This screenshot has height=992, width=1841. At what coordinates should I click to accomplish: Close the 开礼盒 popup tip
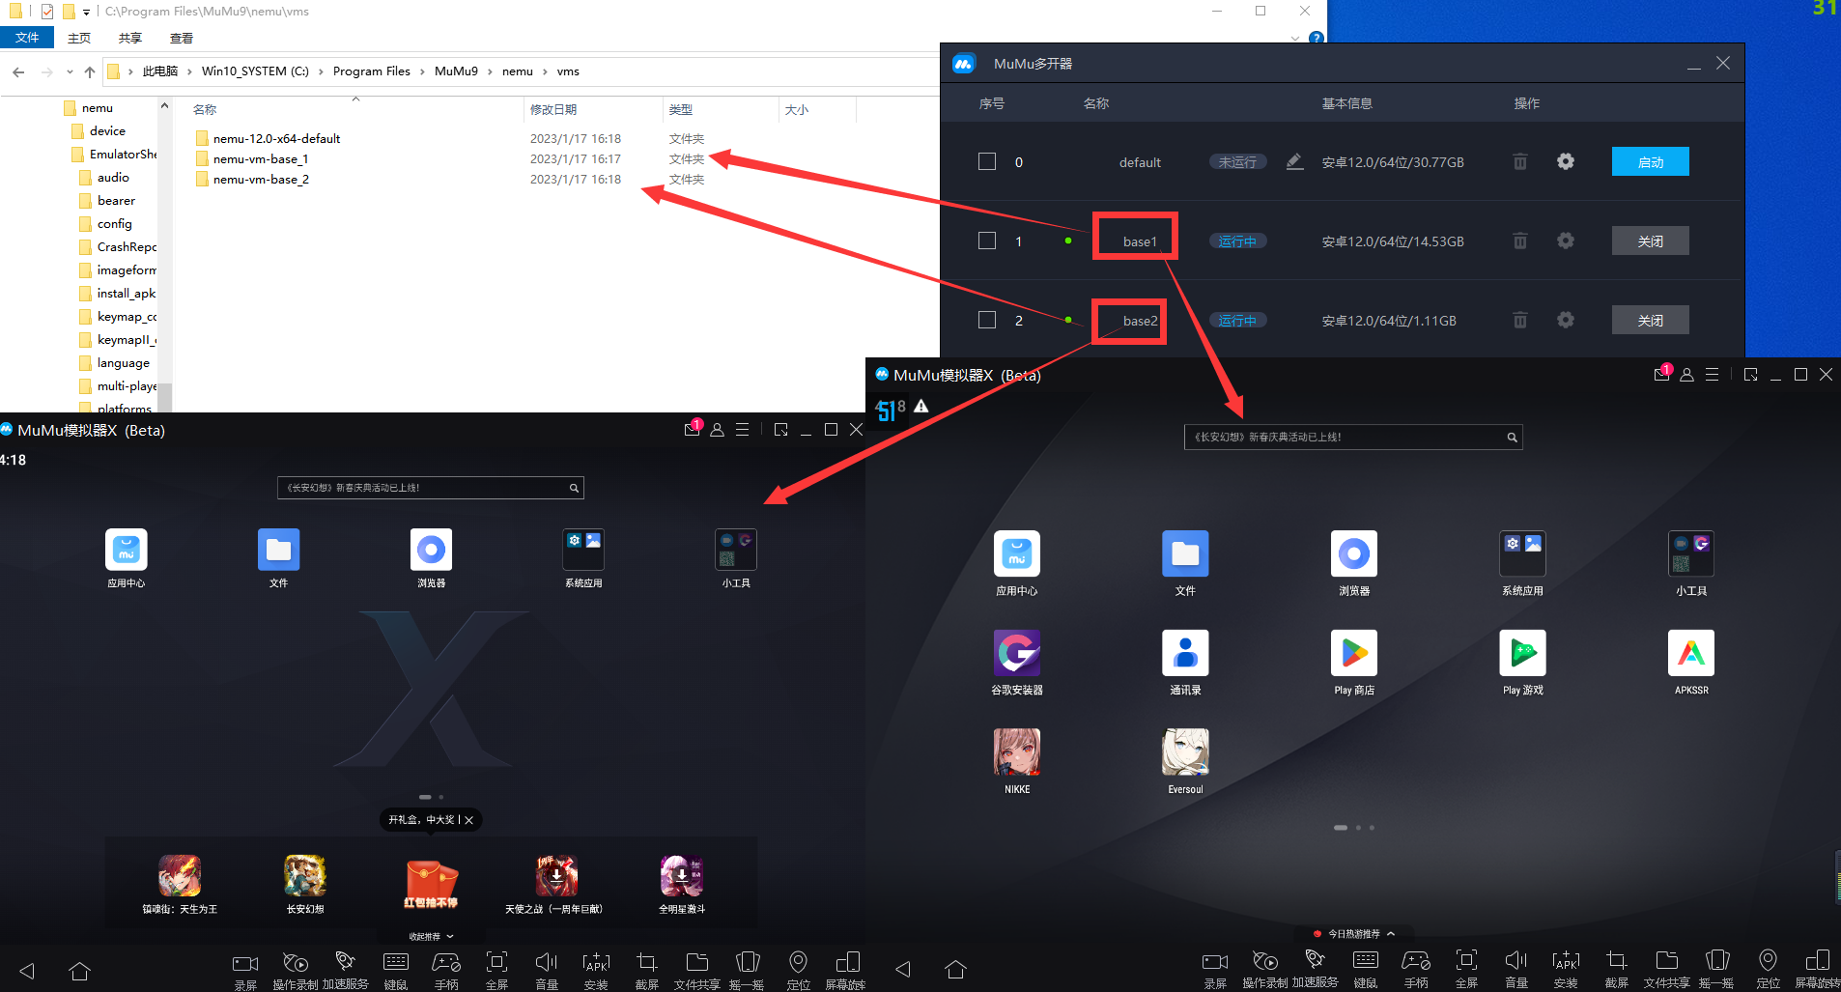click(469, 820)
